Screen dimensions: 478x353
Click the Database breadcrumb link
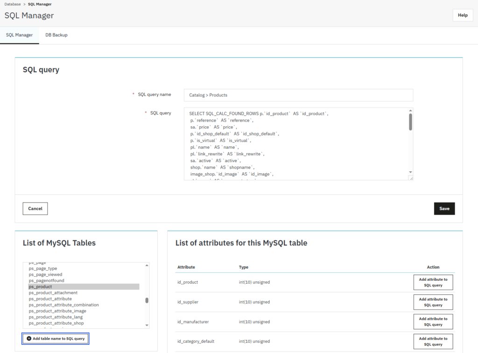13,4
